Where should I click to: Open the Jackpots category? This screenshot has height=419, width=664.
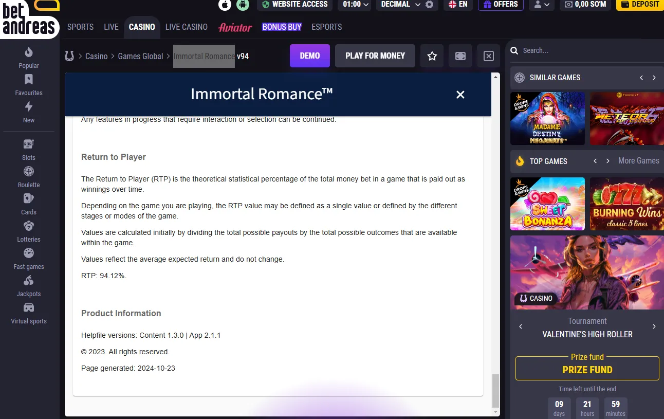tap(29, 286)
